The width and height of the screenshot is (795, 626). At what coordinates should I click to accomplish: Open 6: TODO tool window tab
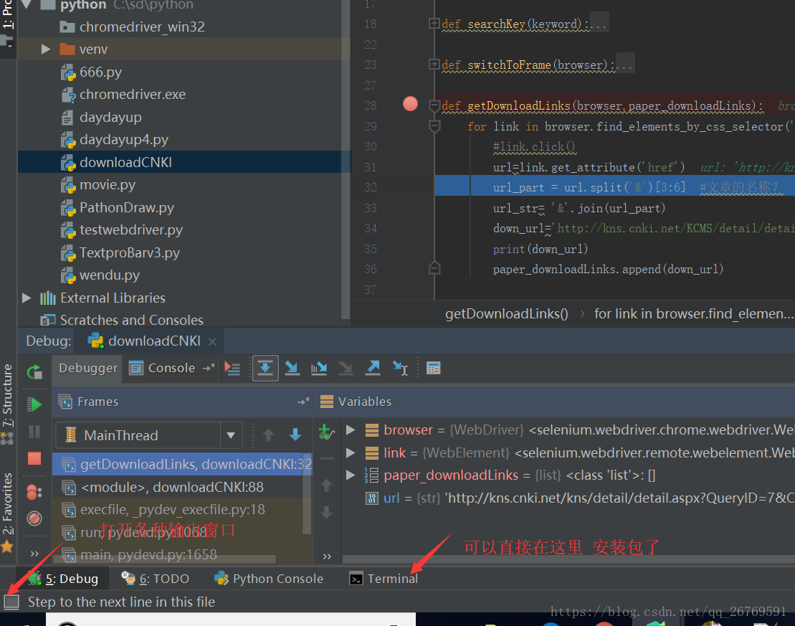155,579
